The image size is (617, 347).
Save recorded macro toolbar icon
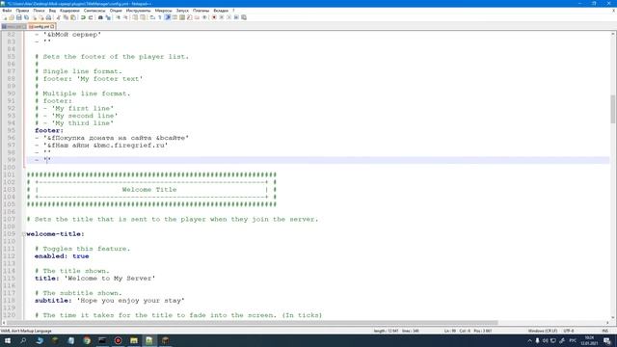tap(244, 17)
